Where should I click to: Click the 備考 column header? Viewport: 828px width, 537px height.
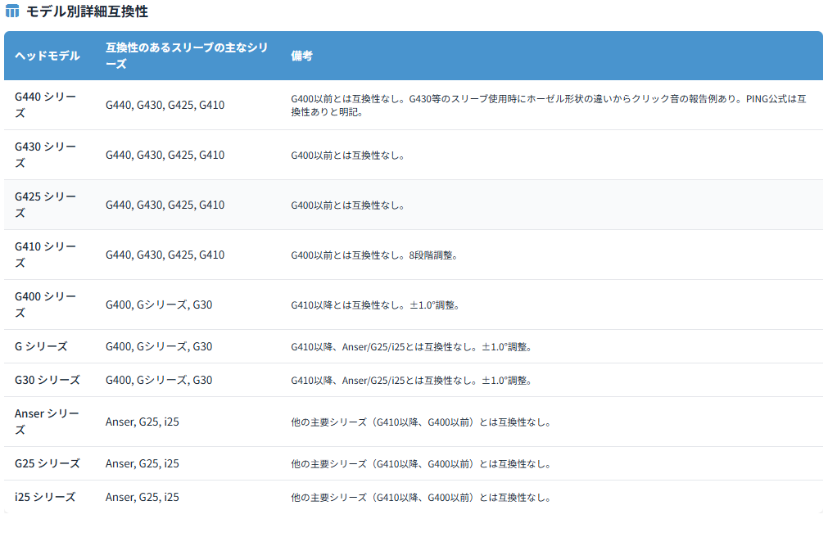coord(301,56)
